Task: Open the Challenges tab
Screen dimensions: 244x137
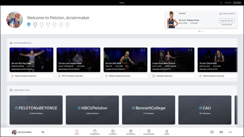Action: tap(149, 132)
